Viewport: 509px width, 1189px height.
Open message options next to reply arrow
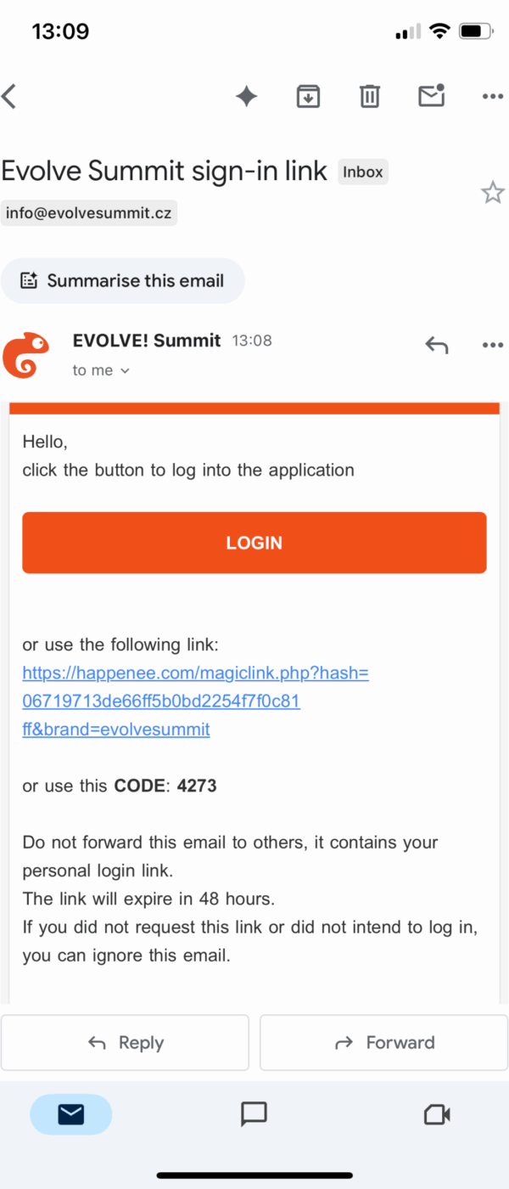(492, 345)
